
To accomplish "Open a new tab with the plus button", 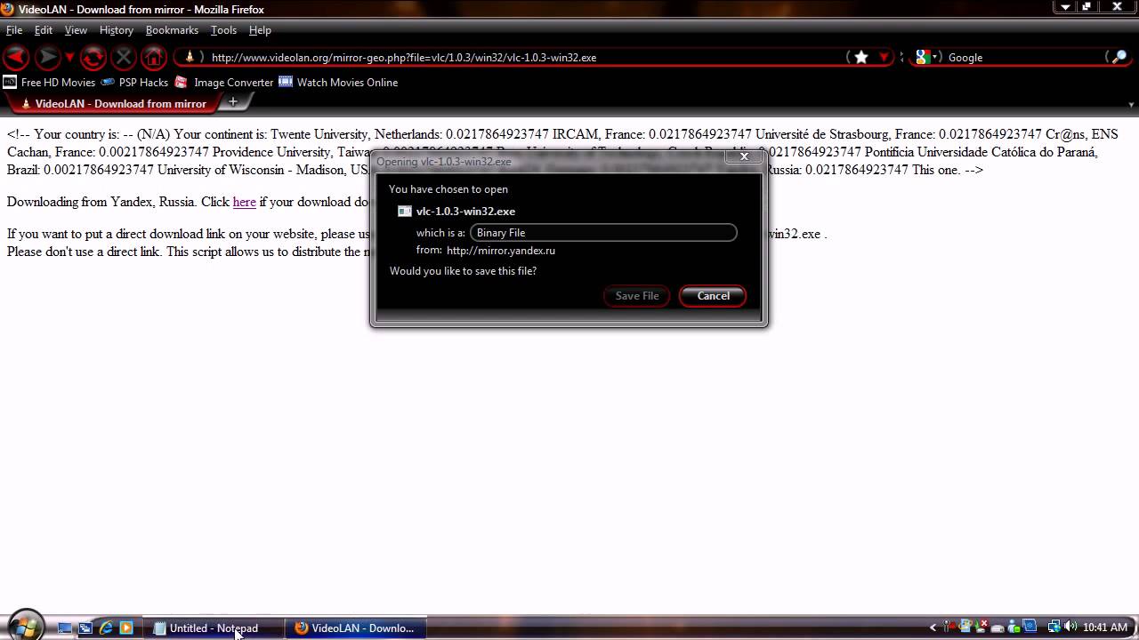I will (x=233, y=102).
